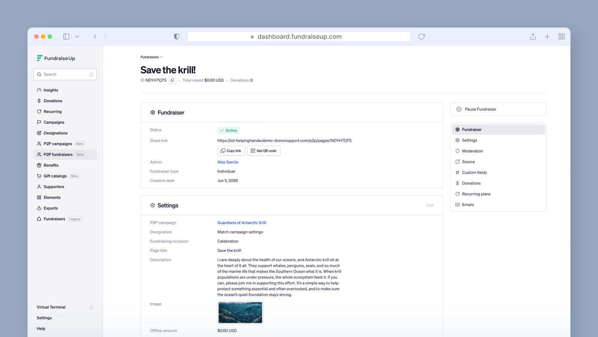Go back with the Safari back arrow
This screenshot has width=598, height=337.
(x=95, y=37)
